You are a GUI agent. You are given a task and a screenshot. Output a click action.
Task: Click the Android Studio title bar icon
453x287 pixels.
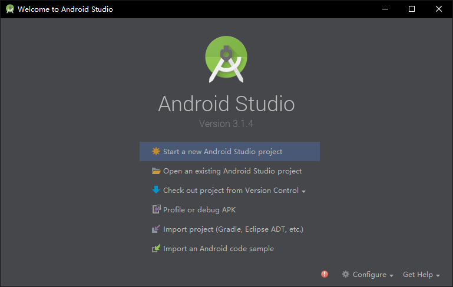10,9
